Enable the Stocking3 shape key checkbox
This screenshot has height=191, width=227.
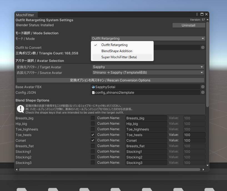[x=93, y=163]
